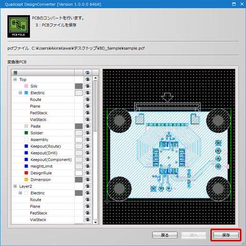Hide the Plane sublayer under Top Electric
The image size is (246, 246).
pyautogui.click(x=88, y=106)
